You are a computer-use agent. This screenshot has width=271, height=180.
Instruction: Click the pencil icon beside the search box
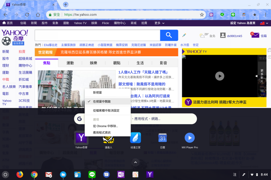pos(184,35)
